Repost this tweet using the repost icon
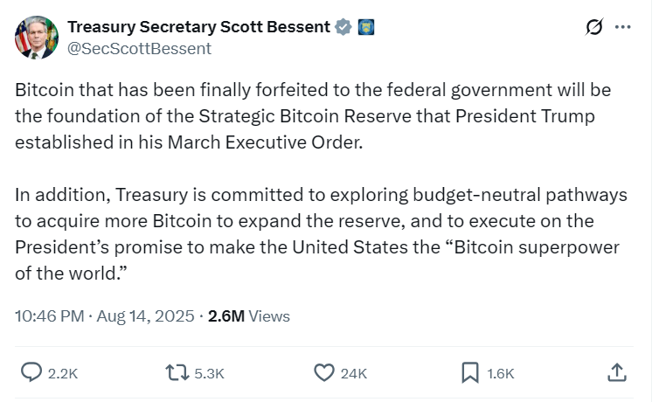 [177, 372]
